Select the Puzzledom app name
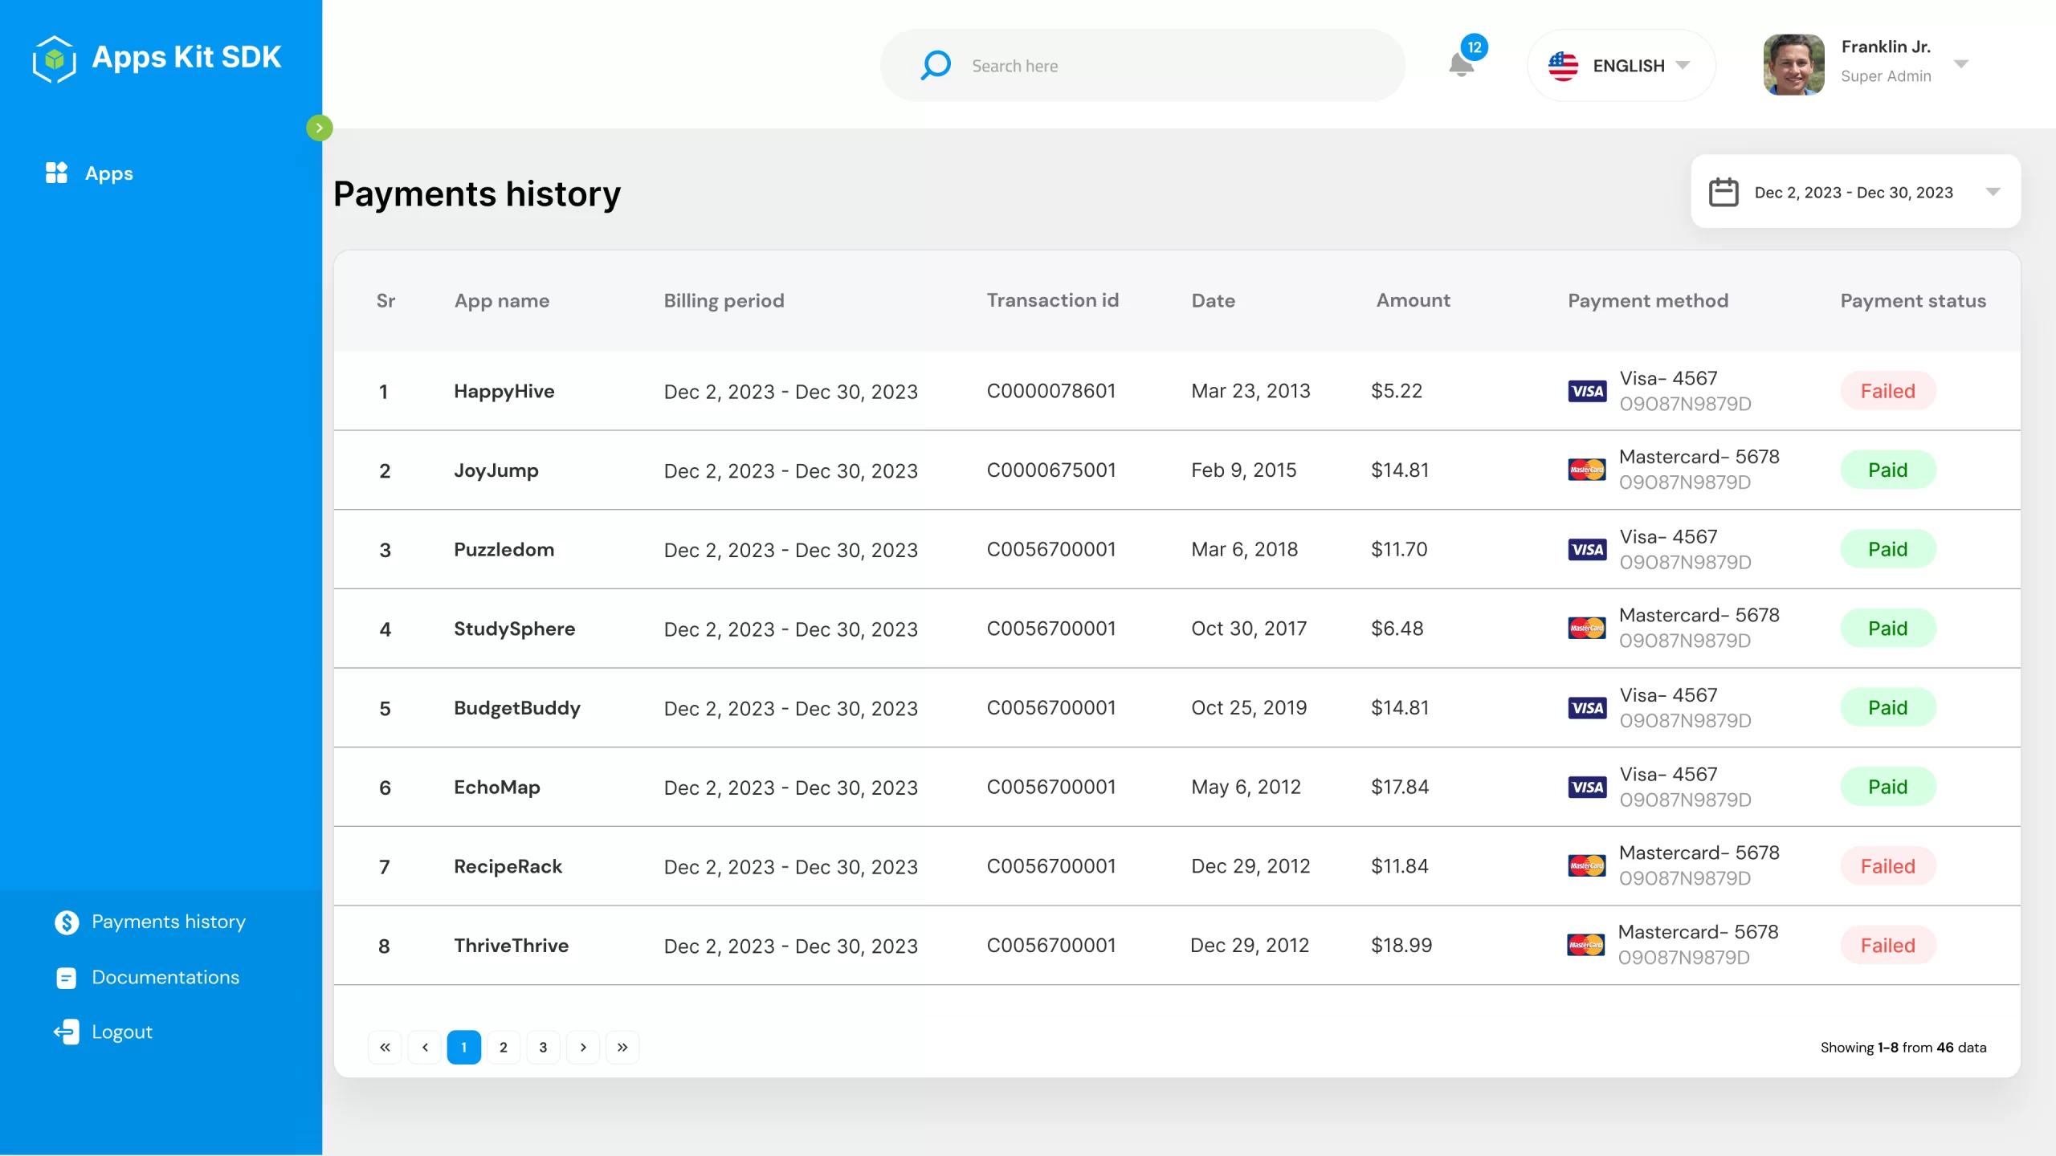The height and width of the screenshot is (1156, 2056). pyautogui.click(x=504, y=549)
